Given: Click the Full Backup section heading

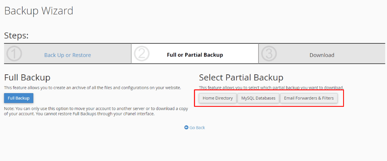Looking at the screenshot, I should [27, 78].
